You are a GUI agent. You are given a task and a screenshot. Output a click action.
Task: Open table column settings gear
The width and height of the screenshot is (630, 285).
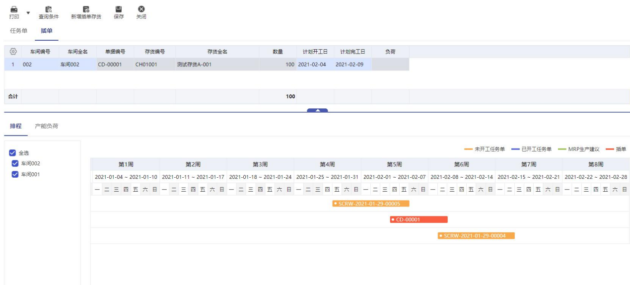(13, 52)
